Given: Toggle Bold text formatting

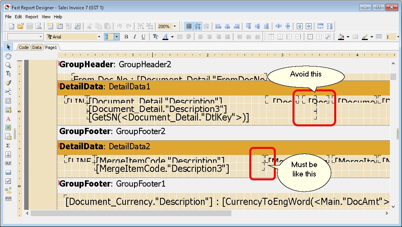Looking at the screenshot, I should point(126,37).
